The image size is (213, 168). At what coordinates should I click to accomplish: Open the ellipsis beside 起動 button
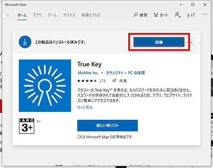(190, 42)
